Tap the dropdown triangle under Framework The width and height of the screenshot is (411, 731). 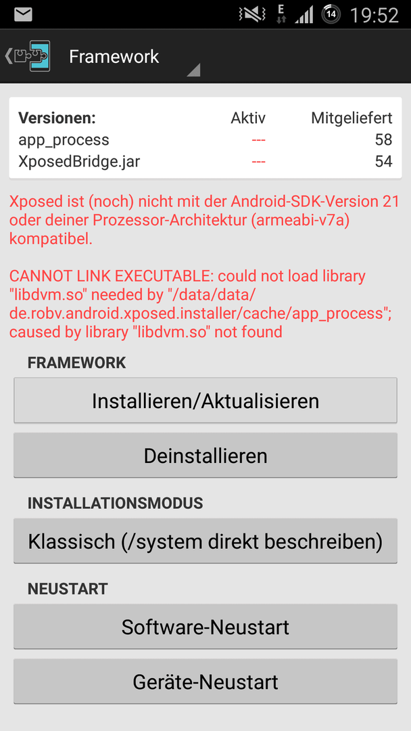click(193, 70)
